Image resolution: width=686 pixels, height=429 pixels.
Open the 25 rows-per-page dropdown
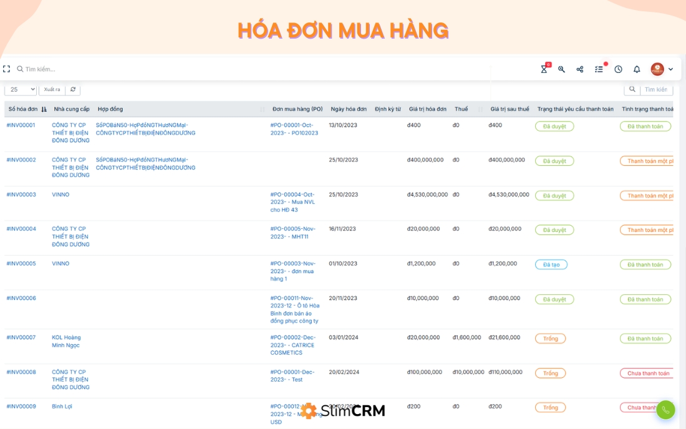click(x=21, y=89)
